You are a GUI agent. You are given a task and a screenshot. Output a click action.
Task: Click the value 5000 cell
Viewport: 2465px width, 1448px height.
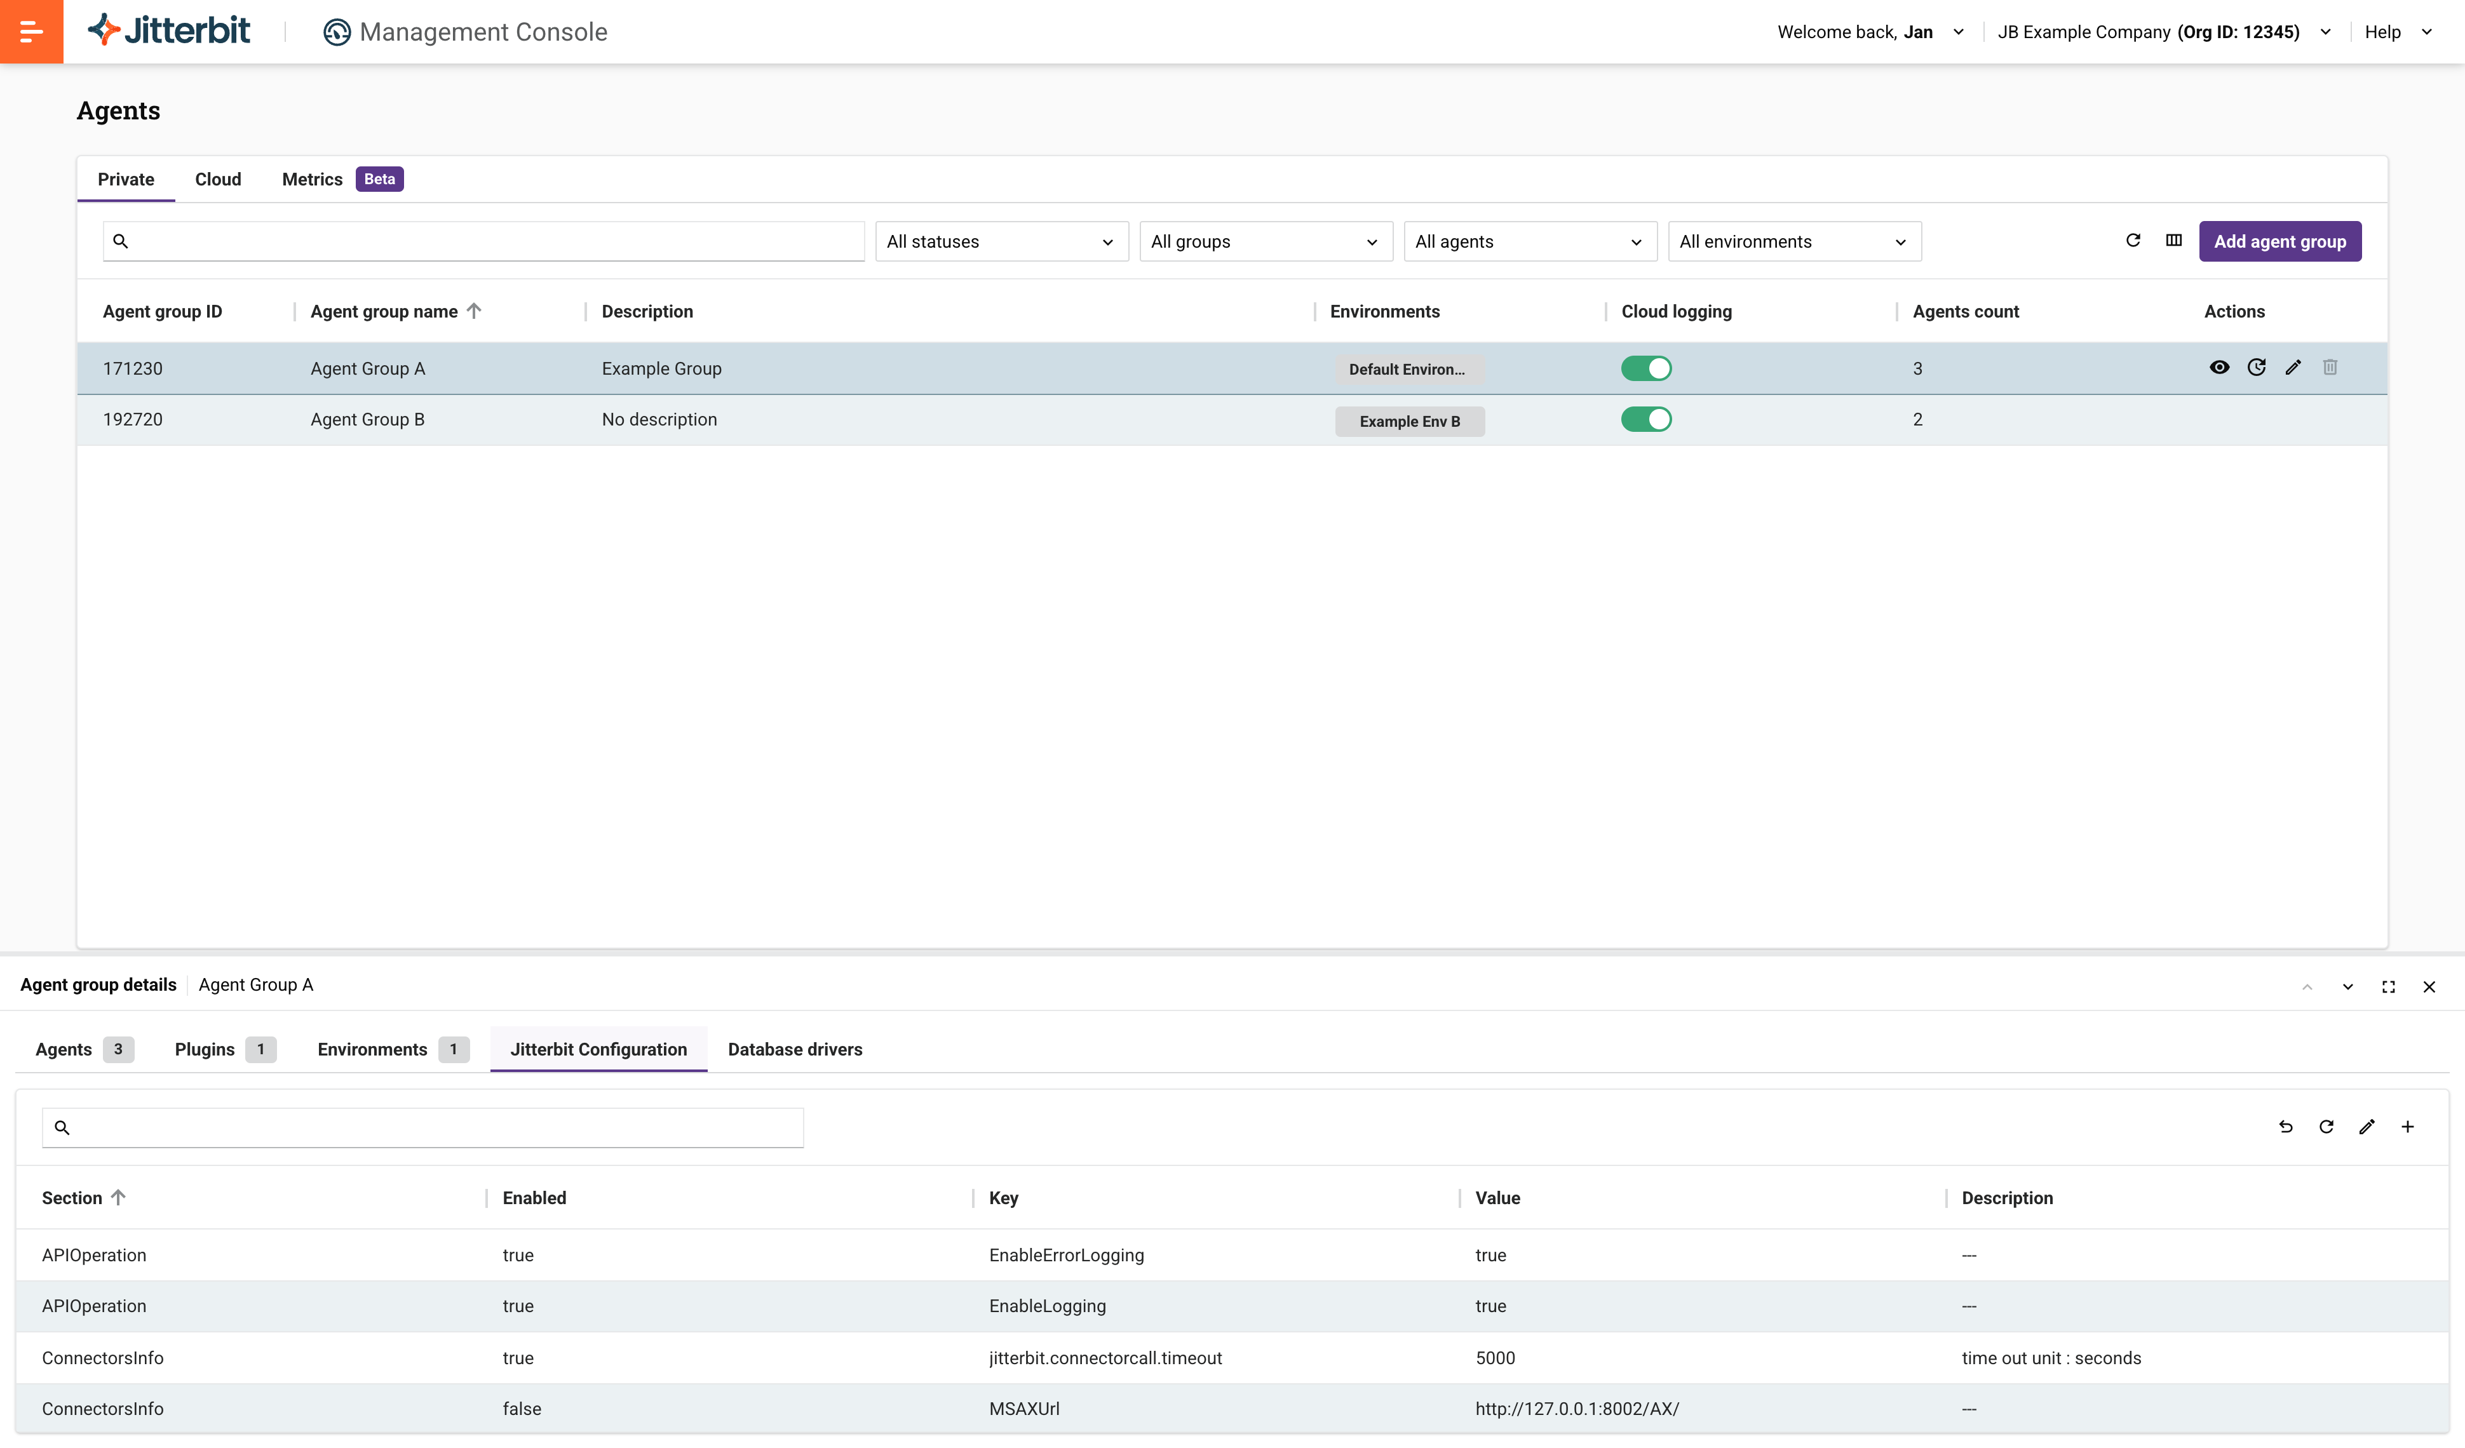(x=1495, y=1358)
